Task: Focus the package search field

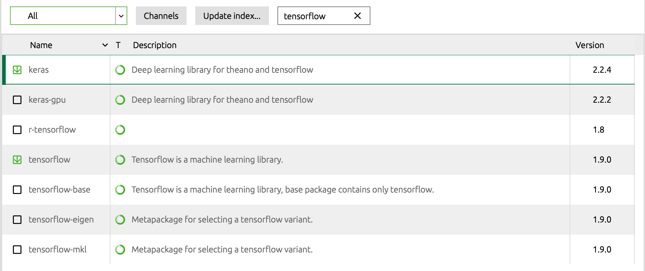Action: (315, 16)
